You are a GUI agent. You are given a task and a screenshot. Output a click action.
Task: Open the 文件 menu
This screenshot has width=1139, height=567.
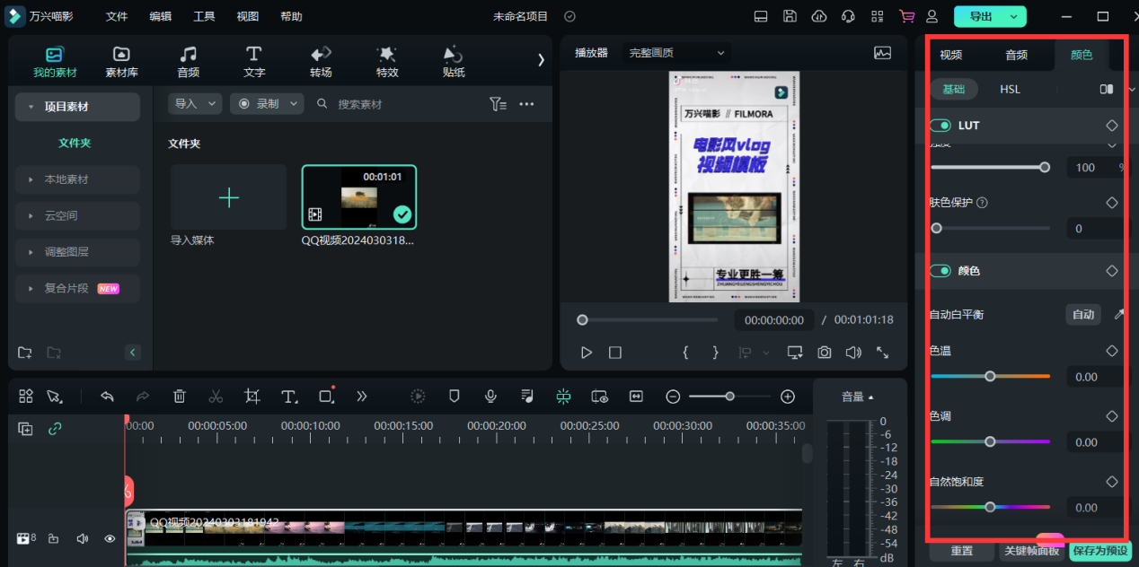[117, 16]
